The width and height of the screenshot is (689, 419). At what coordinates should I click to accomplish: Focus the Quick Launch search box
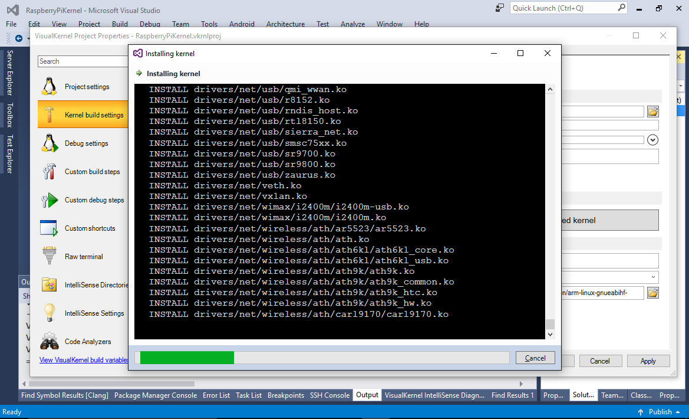[x=569, y=8]
